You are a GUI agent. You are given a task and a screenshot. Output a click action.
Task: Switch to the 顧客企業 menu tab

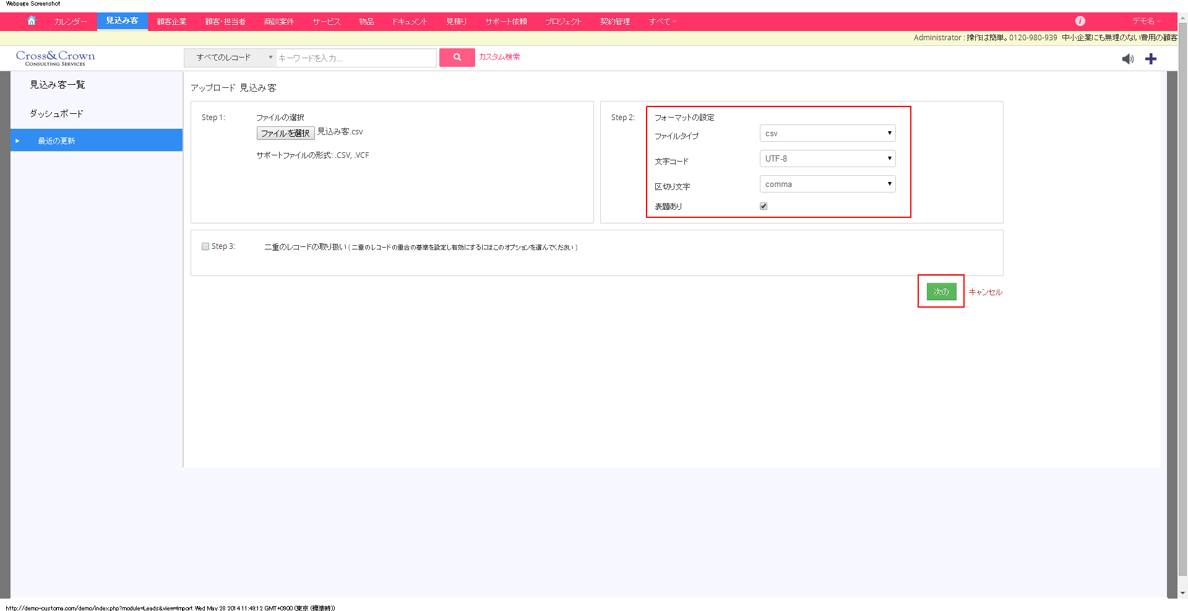click(x=172, y=20)
